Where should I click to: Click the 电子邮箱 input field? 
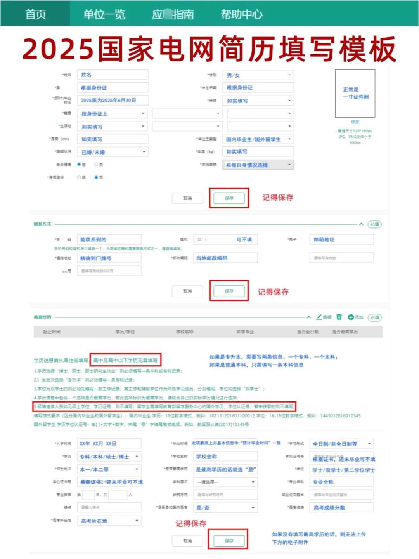[341, 240]
